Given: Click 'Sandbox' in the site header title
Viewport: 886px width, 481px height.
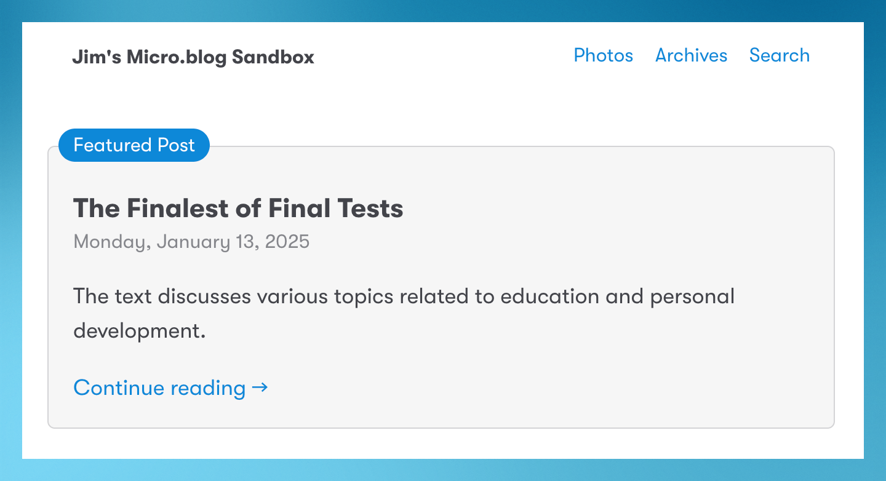Looking at the screenshot, I should 273,57.
